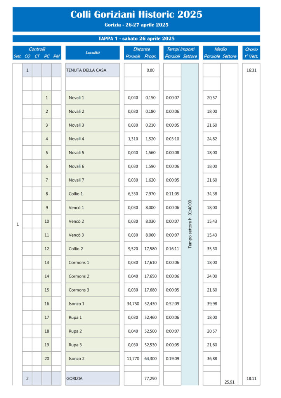Select the 'Rupa 3' location cell
The image size is (281, 398).
pos(92,345)
